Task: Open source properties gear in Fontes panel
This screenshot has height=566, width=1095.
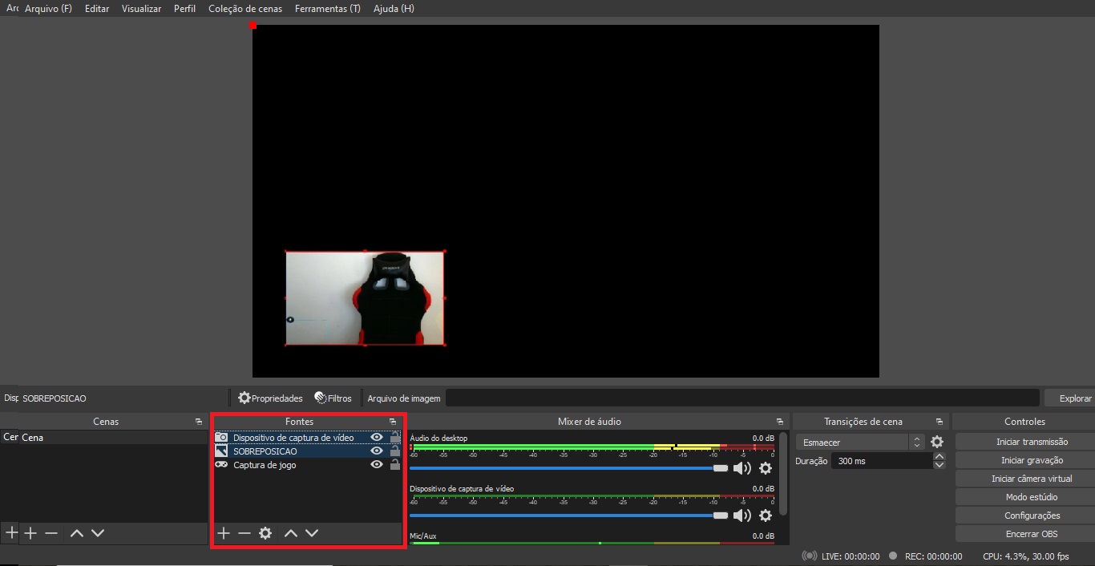Action: coord(265,533)
